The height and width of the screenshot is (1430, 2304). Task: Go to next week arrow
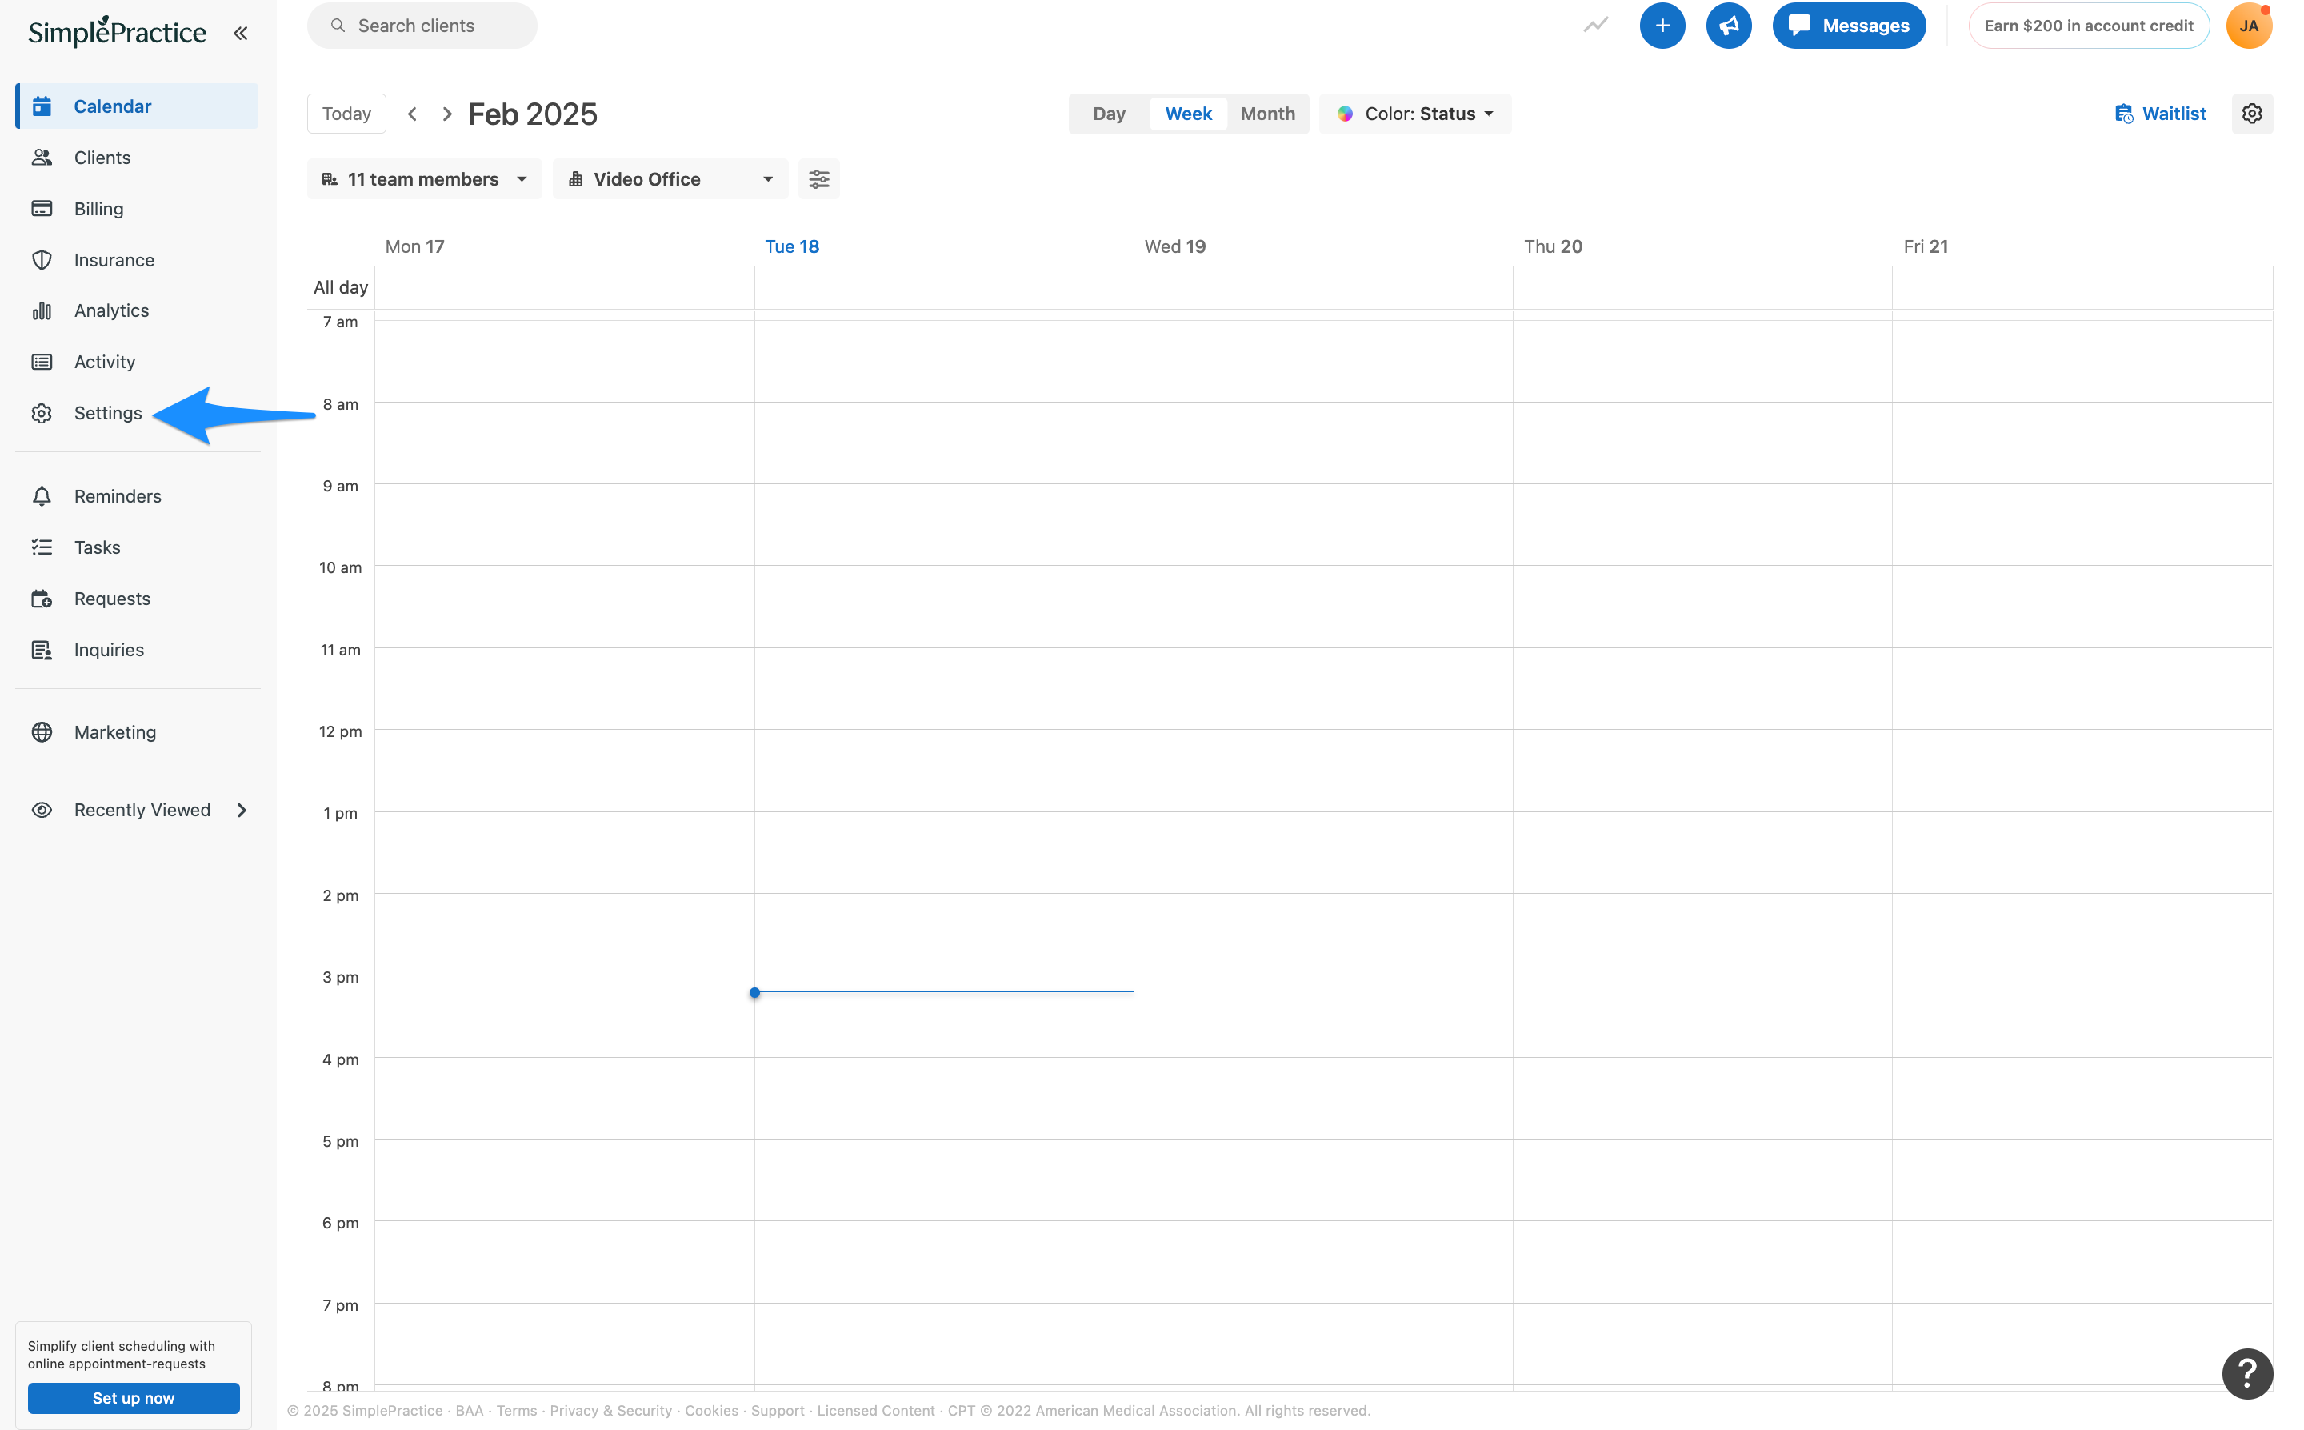click(x=447, y=114)
